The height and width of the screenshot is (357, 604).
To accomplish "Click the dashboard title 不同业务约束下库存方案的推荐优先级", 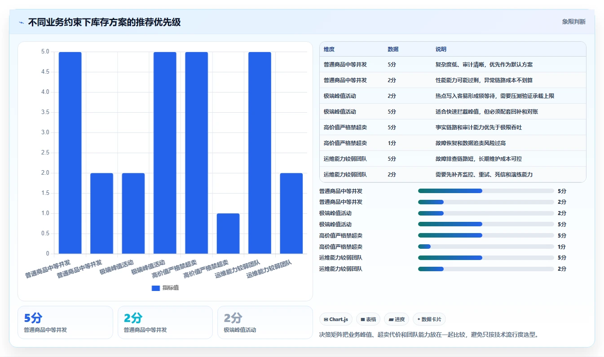I will [x=104, y=22].
